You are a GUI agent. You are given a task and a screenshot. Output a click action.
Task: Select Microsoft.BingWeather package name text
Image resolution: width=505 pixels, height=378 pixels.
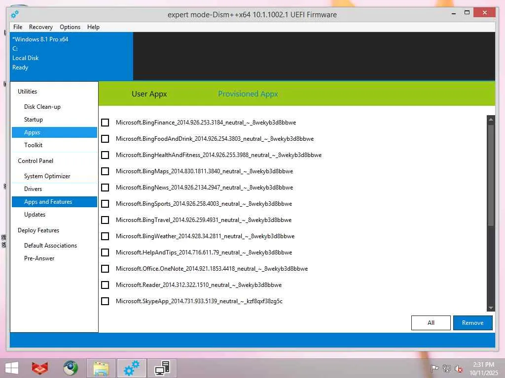pyautogui.click(x=205, y=236)
